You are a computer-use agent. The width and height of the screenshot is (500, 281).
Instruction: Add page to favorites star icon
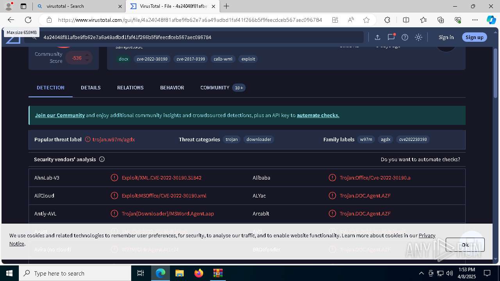(x=366, y=20)
